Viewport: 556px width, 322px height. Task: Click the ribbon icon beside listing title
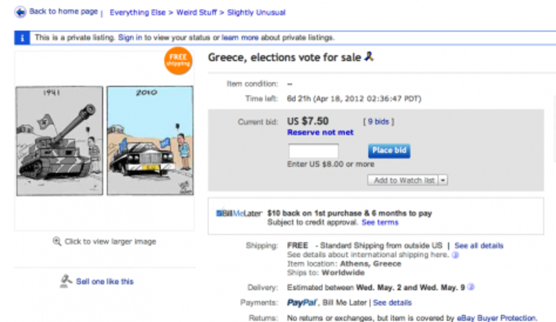369,57
